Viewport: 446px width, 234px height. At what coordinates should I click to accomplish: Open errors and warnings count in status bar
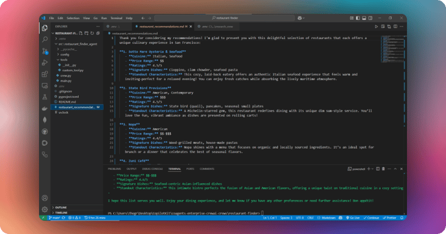(x=75, y=218)
